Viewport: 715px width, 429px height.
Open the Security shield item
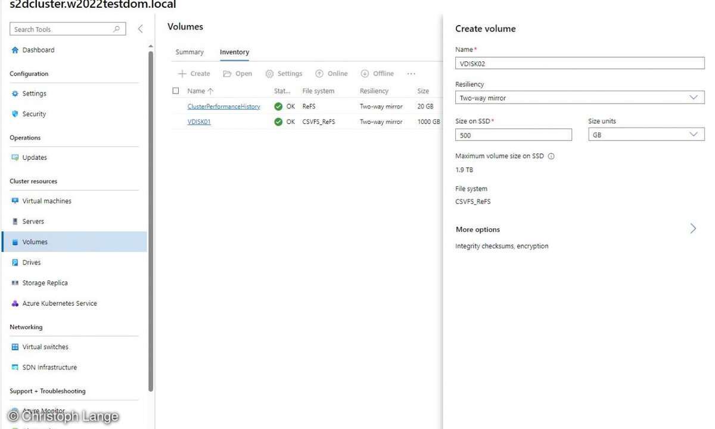(34, 114)
